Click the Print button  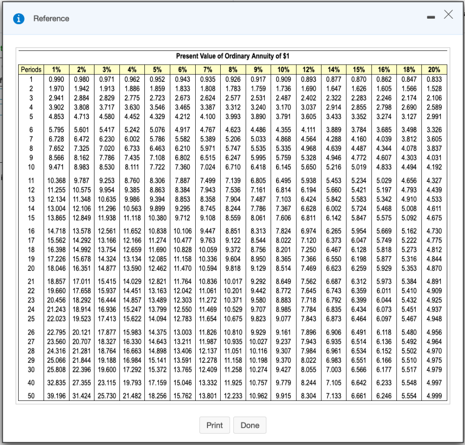214,425
